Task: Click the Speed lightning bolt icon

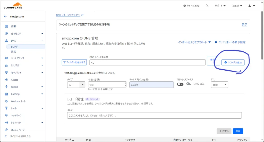Action: click(6, 87)
